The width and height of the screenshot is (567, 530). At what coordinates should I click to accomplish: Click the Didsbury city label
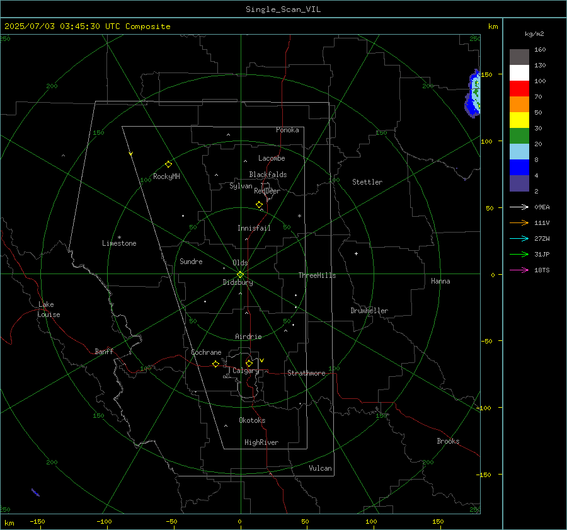tap(238, 282)
